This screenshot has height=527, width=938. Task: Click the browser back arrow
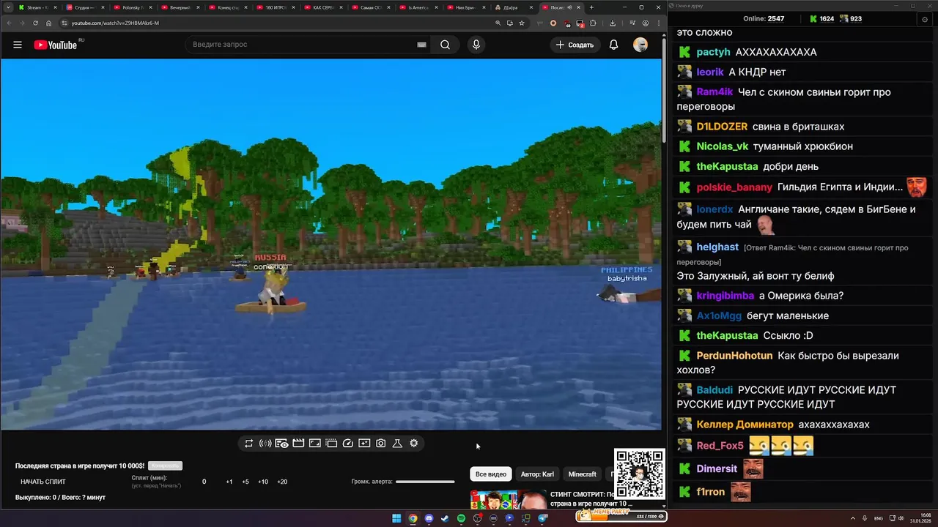pos(9,23)
